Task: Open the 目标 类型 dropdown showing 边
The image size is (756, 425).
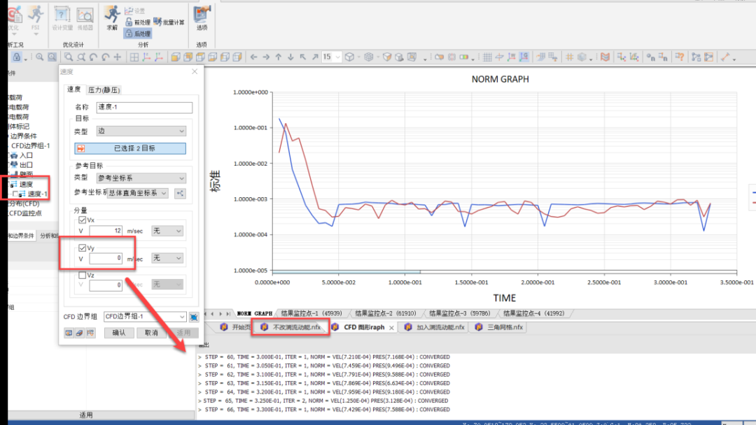Action: pos(142,131)
